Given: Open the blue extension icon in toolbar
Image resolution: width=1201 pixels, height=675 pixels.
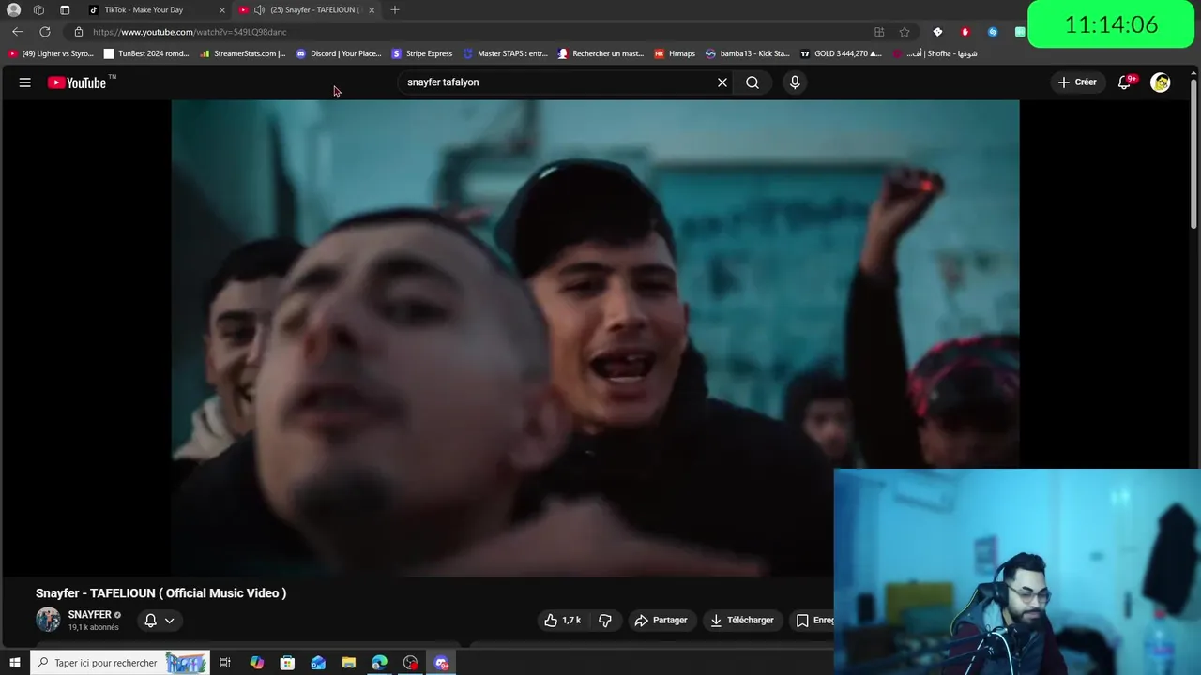Looking at the screenshot, I should pyautogui.click(x=993, y=32).
